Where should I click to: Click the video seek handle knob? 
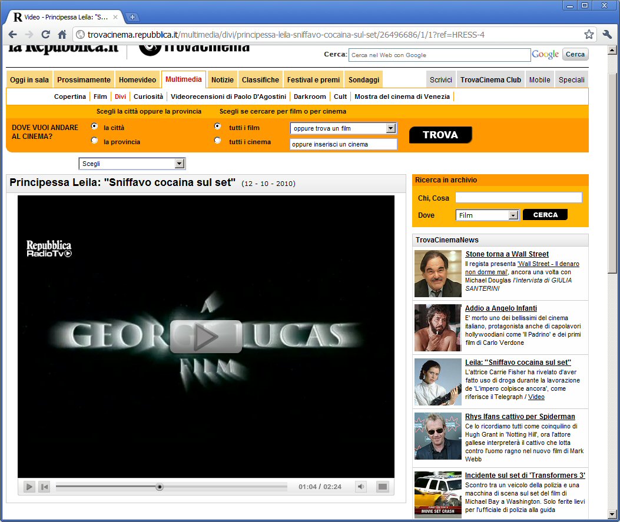(x=160, y=487)
